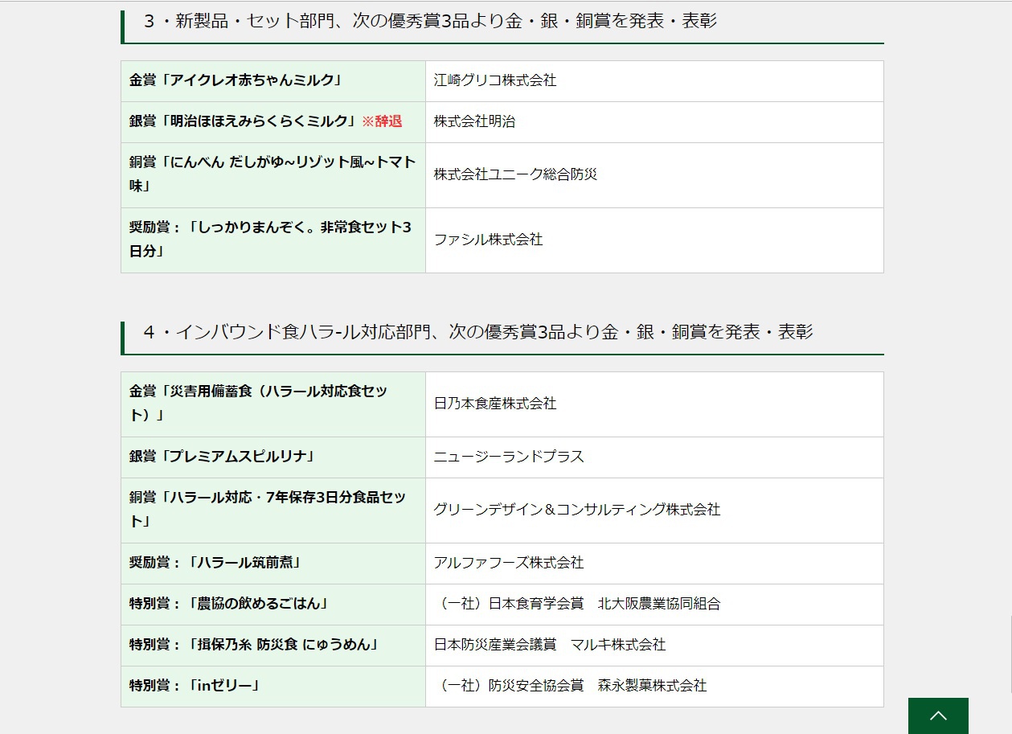The height and width of the screenshot is (734, 1012).
Task: Select the cell 奨励賞：「ハラール筑前煮」
Action: pos(273,564)
